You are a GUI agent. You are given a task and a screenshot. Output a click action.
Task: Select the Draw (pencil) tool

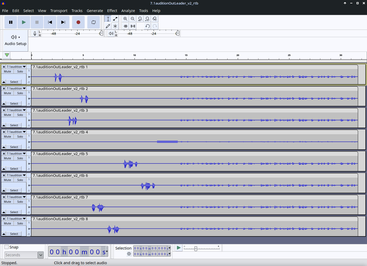click(108, 26)
